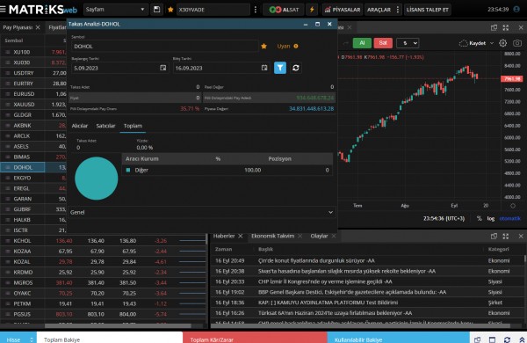This screenshot has width=527, height=343.
Task: Expand the chart panel to fullscreen
Action: click(506, 27)
